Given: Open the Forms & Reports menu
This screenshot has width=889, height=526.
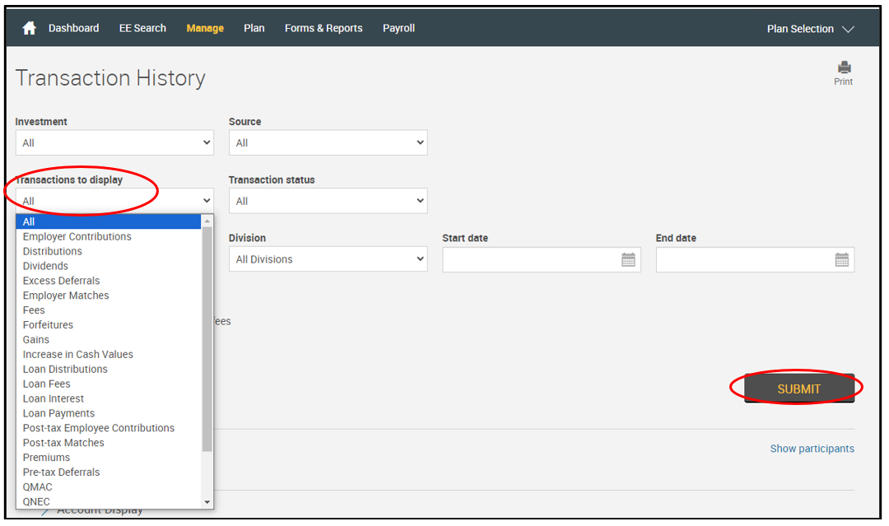Looking at the screenshot, I should (x=323, y=29).
